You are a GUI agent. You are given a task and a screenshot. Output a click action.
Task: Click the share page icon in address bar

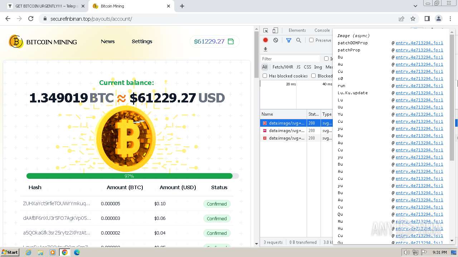[x=401, y=19]
